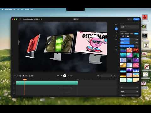The height and width of the screenshot is (113, 151).
Task: Choose the dark nebula background thumbnail
Action: [x=129, y=60]
